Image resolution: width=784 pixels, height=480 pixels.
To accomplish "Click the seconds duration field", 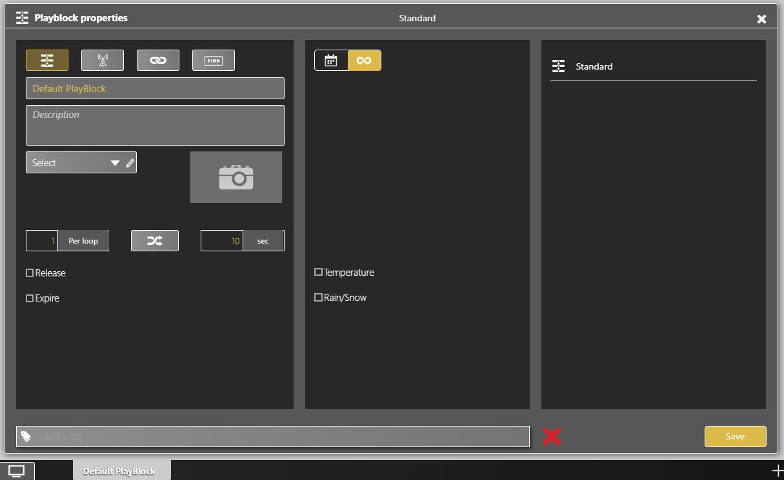I will point(222,240).
